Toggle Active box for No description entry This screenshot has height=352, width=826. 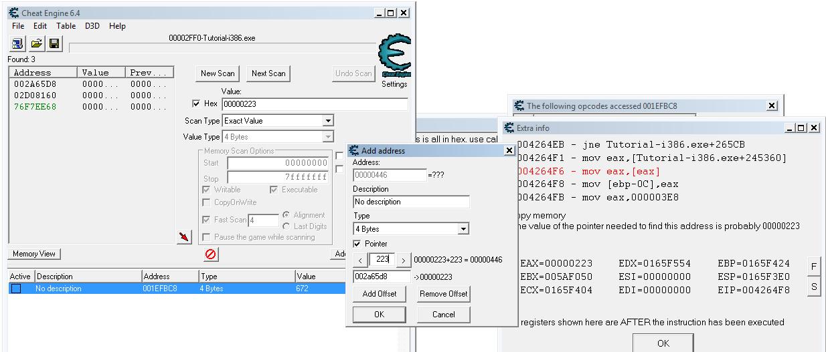click(16, 289)
